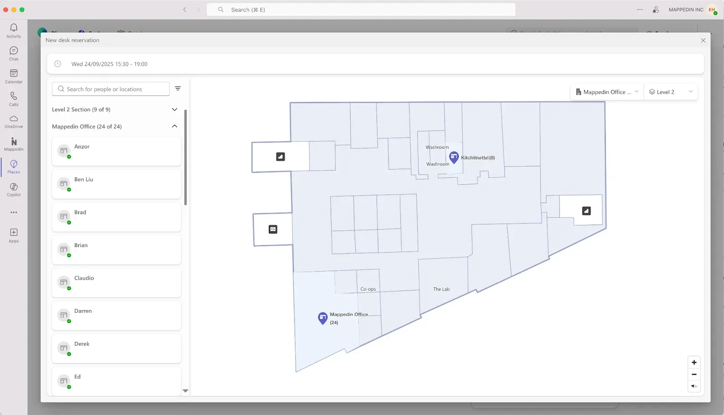Image resolution: width=724 pixels, height=415 pixels.
Task: Select the Brad desk
Action: pyautogui.click(x=116, y=217)
